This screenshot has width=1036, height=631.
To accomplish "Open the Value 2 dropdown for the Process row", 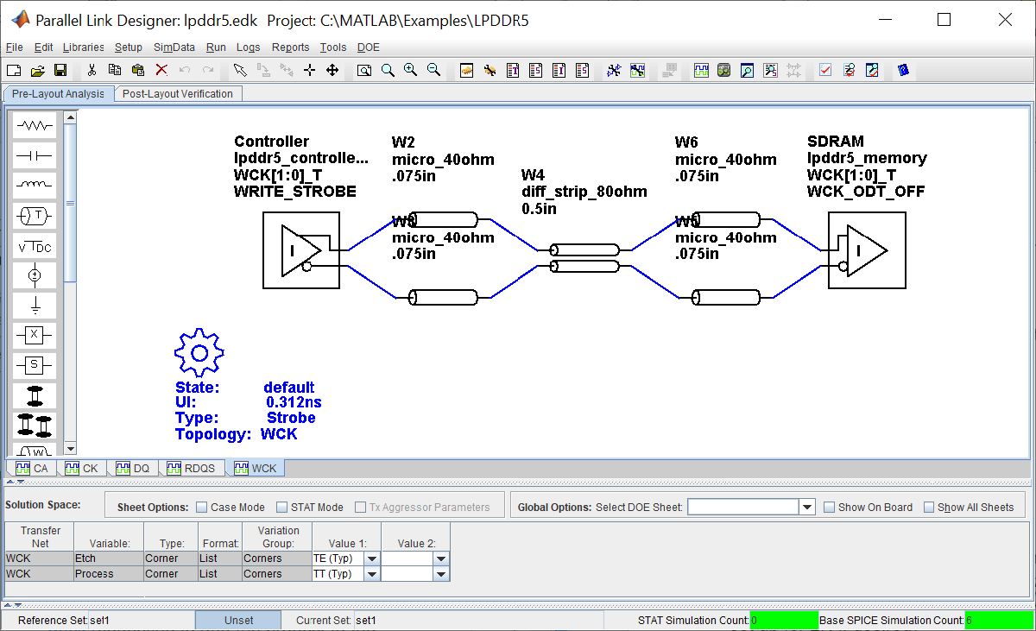I will pyautogui.click(x=441, y=573).
